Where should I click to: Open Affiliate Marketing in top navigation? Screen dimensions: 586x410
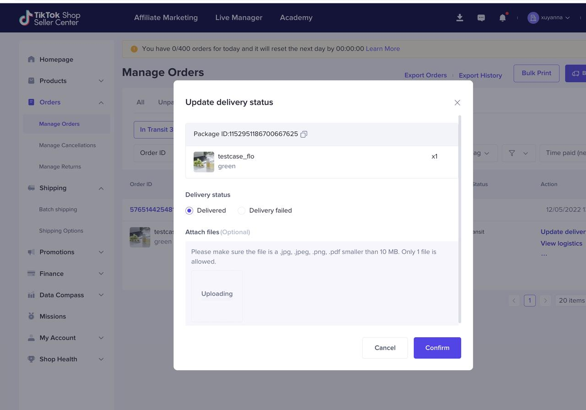coord(166,18)
